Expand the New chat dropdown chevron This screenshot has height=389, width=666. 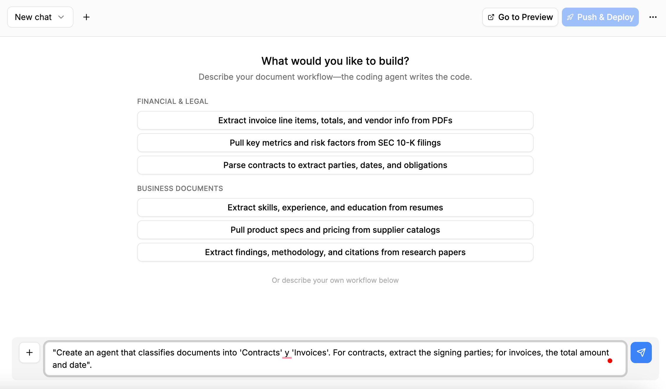(x=61, y=17)
